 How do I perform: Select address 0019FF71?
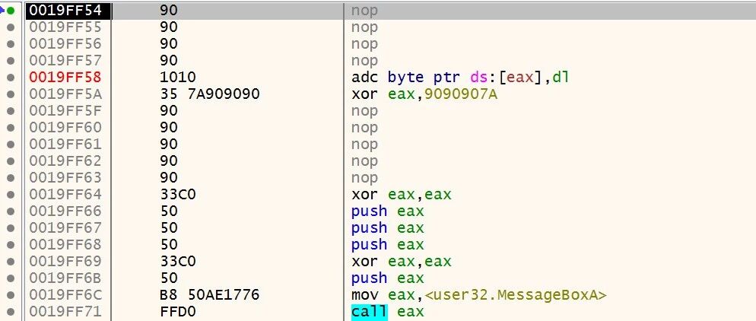tap(65, 311)
